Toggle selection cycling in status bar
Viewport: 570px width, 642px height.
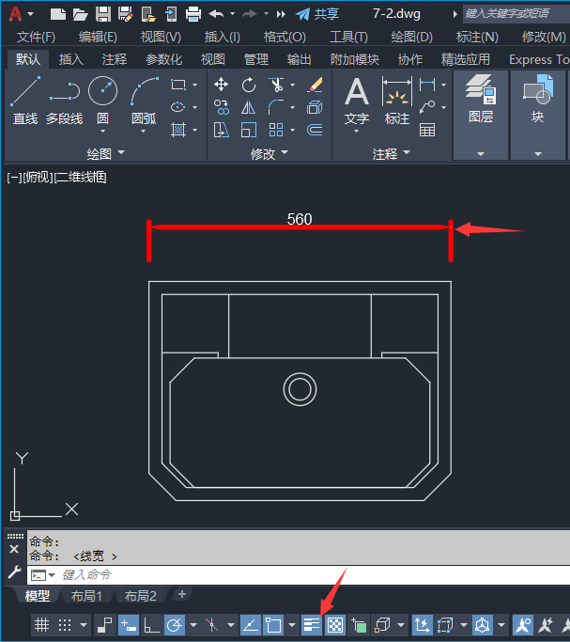click(359, 625)
